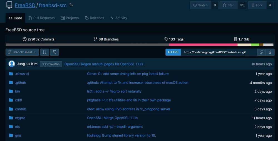Screen dimensions: 278x141
Task: Switch to the Pull Requests tab
Action: pos(41,18)
